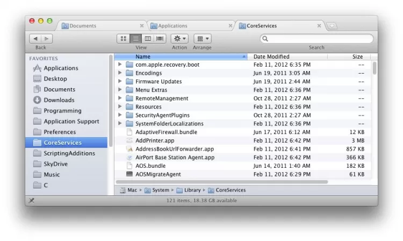Select the AOS.bundle file icon

(x=129, y=166)
